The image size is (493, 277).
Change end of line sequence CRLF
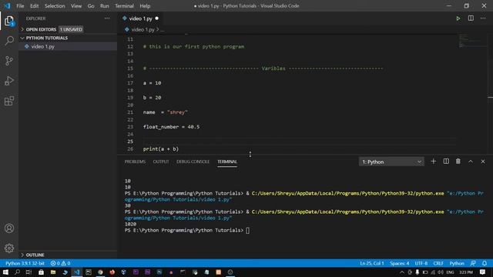tap(438, 263)
